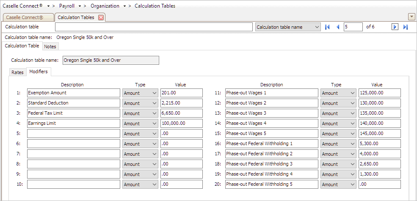
Task: Close the Calculation Tables tab
Action: 101,17
